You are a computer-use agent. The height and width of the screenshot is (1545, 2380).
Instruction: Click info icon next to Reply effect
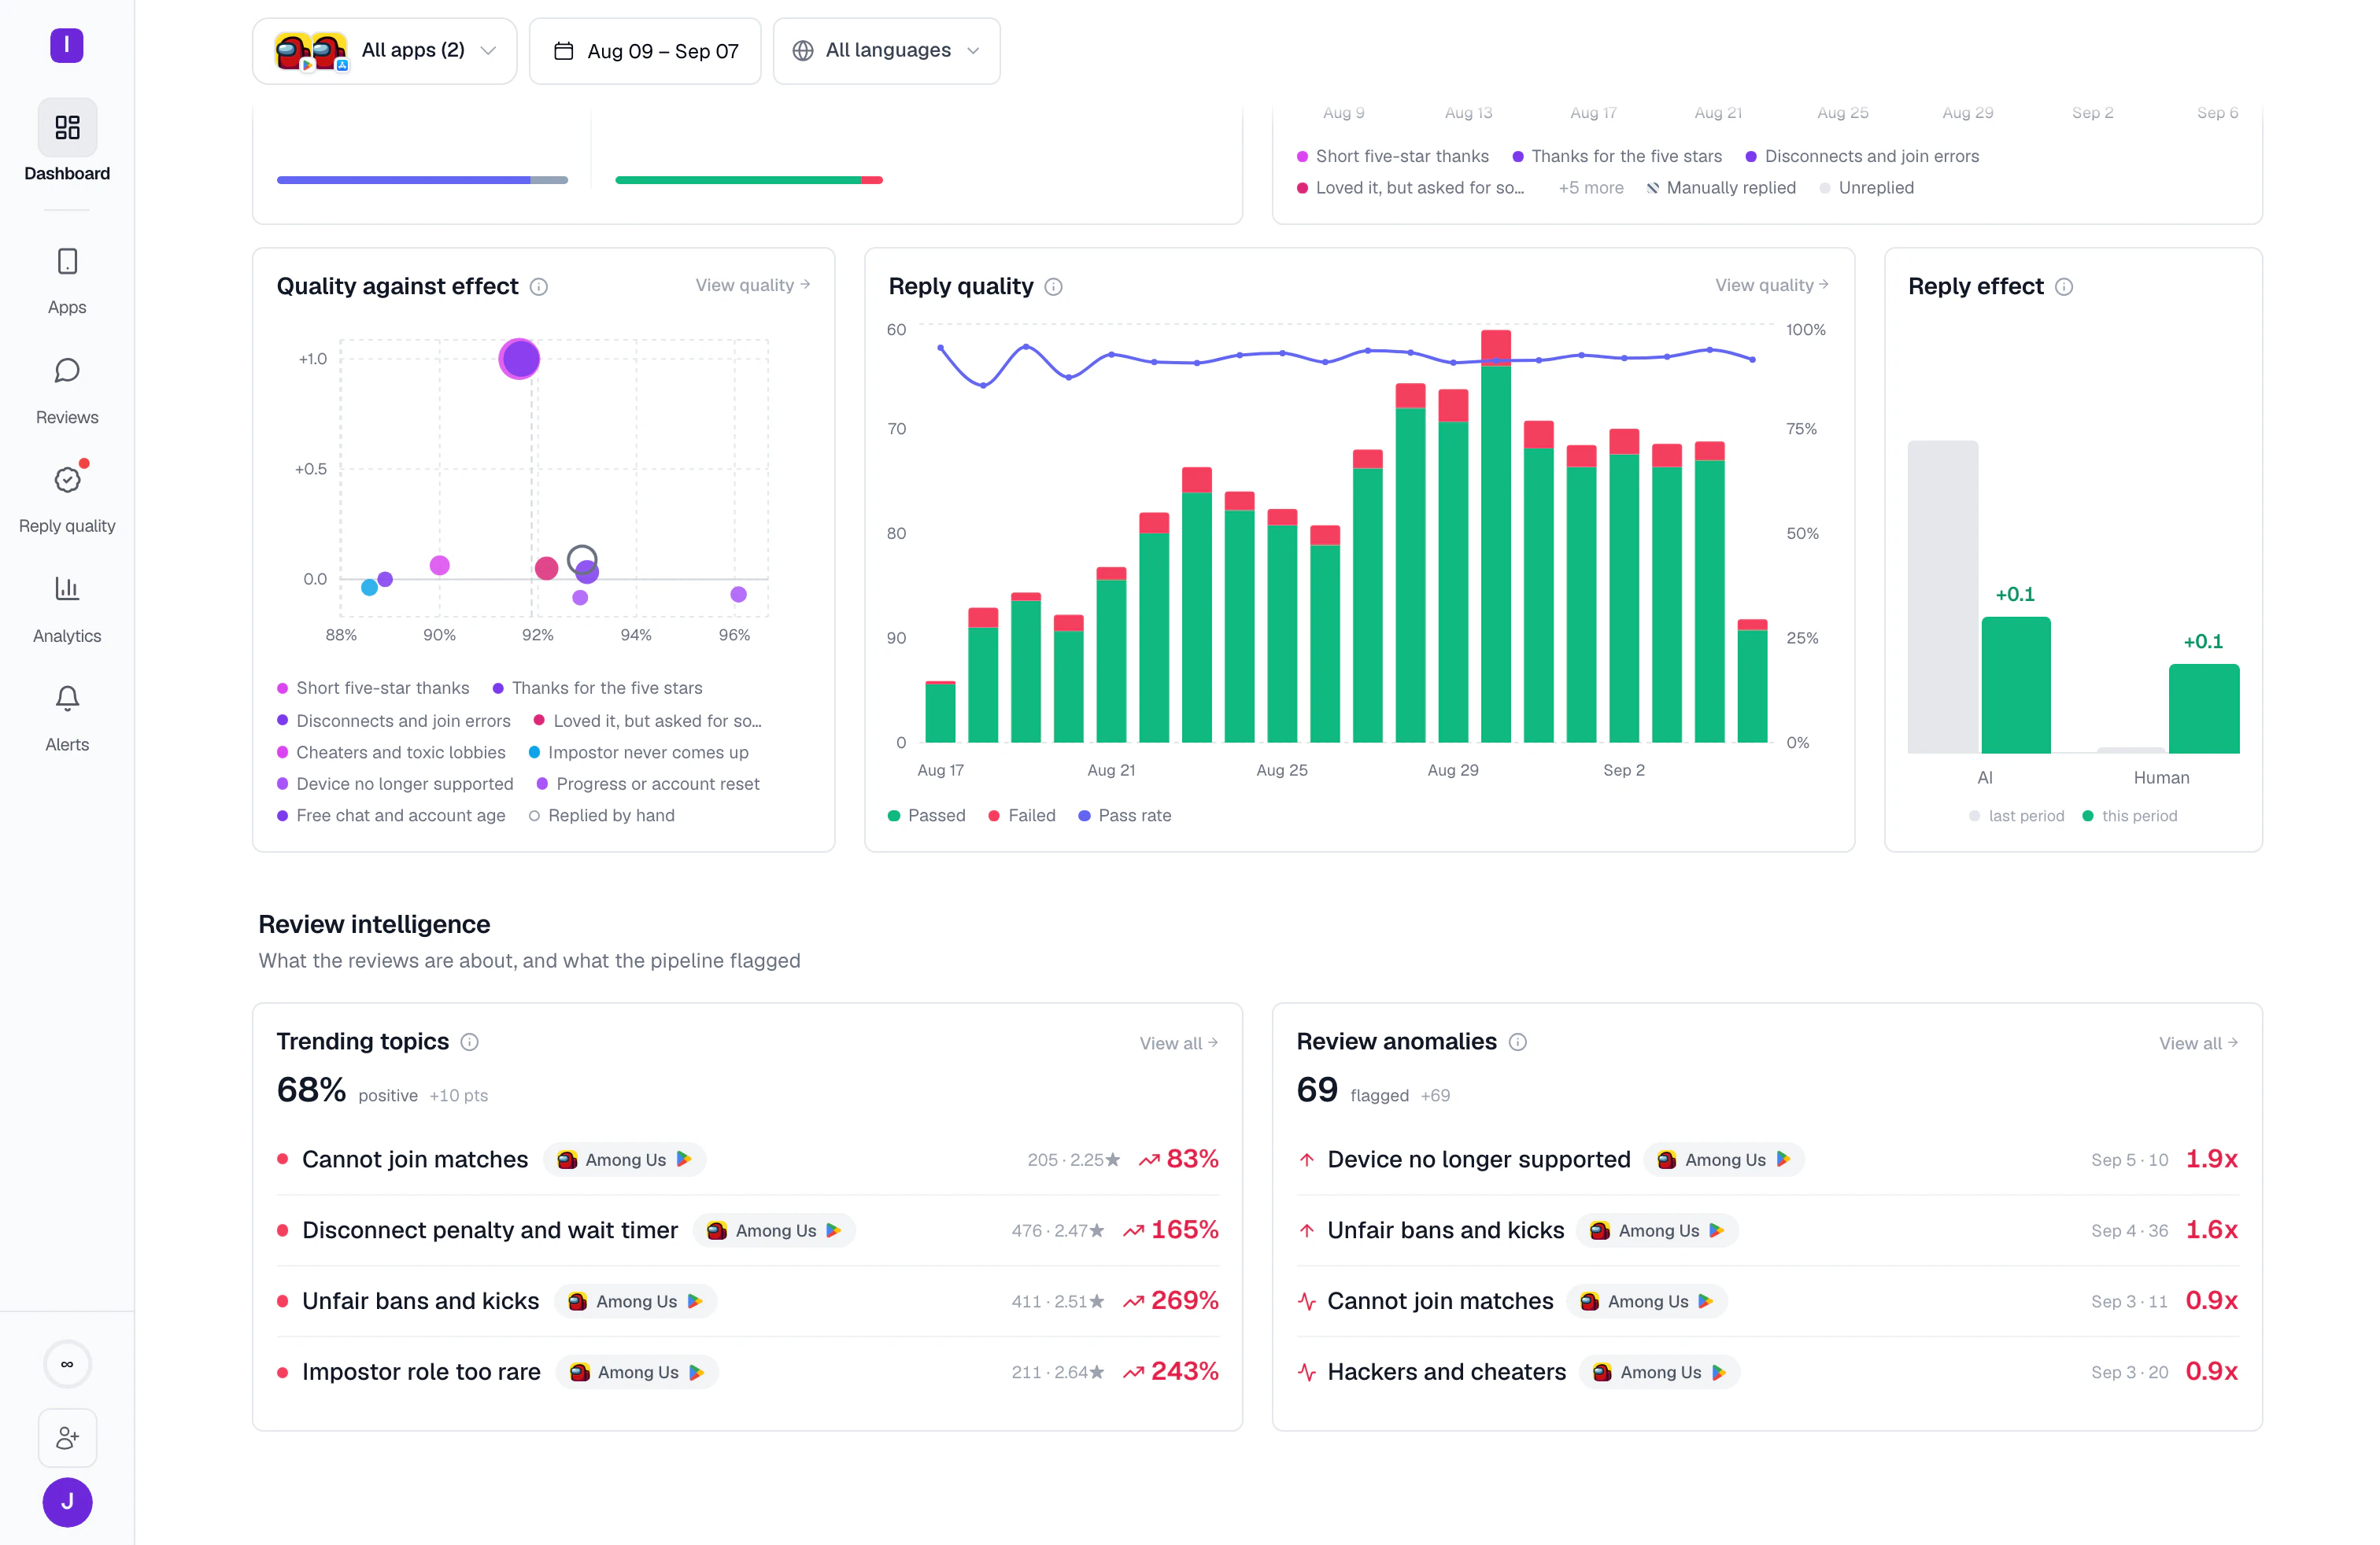pos(2064,287)
